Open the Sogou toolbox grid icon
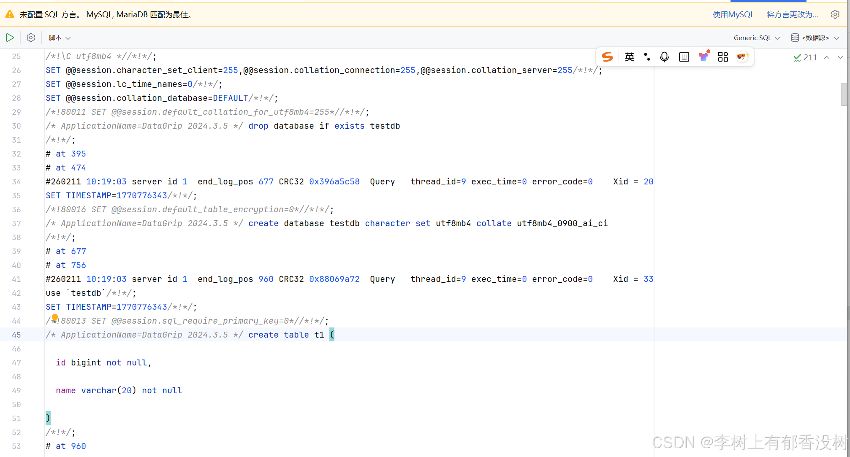This screenshot has width=850, height=457. (723, 57)
